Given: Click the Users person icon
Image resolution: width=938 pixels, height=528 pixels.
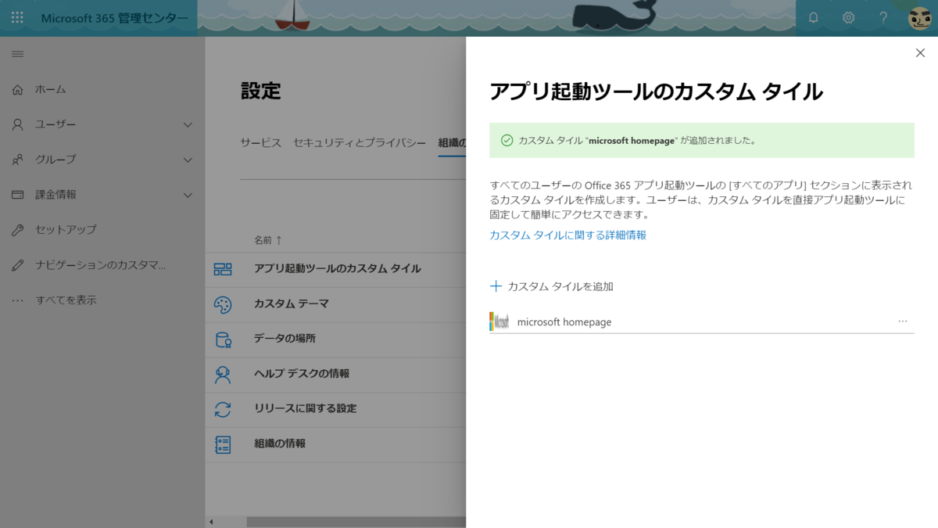Looking at the screenshot, I should (x=18, y=124).
